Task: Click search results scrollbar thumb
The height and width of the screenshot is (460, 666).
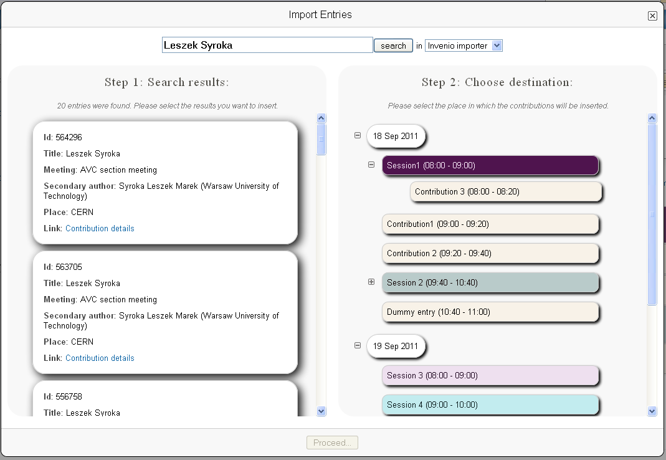Action: [321, 139]
